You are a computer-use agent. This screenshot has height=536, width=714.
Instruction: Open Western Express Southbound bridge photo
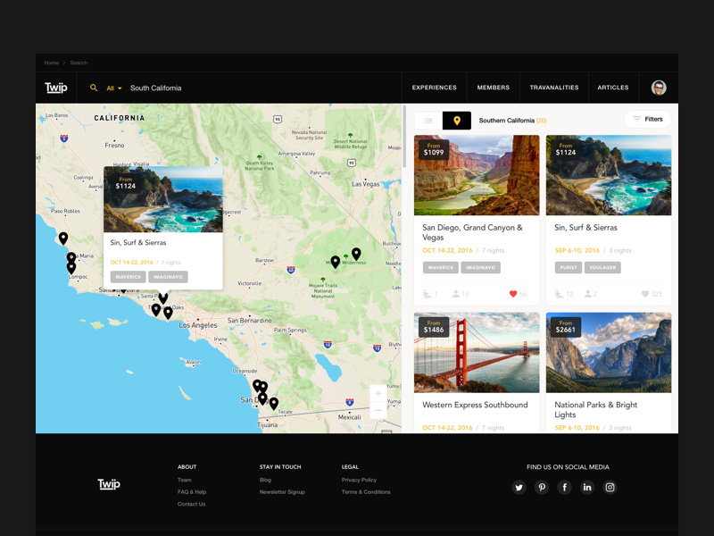tap(477, 353)
